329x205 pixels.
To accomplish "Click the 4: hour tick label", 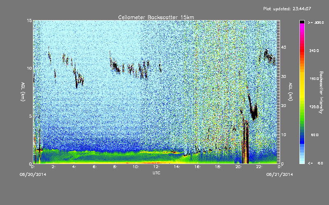I will 74,167.
